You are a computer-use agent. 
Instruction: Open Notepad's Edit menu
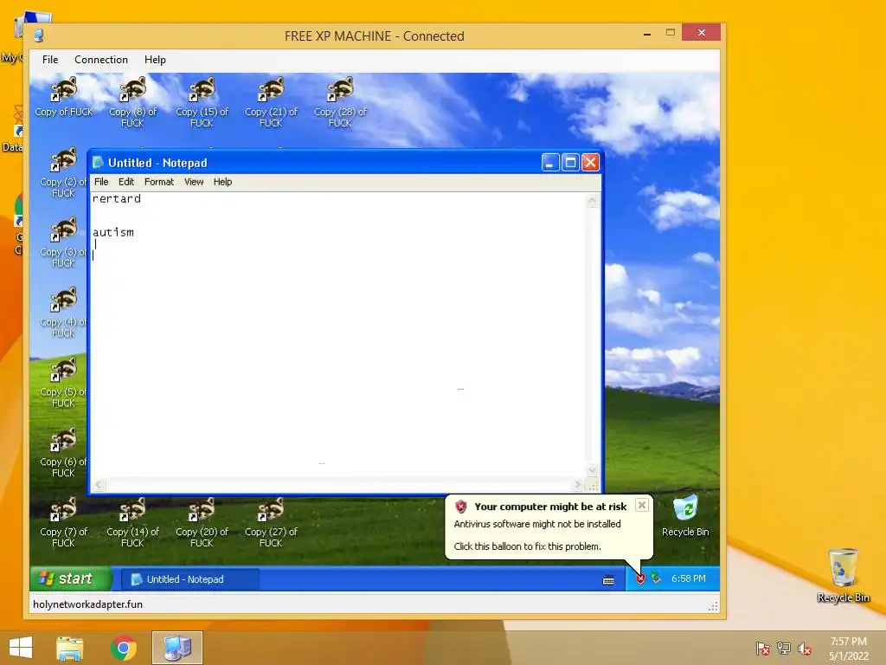coord(126,182)
